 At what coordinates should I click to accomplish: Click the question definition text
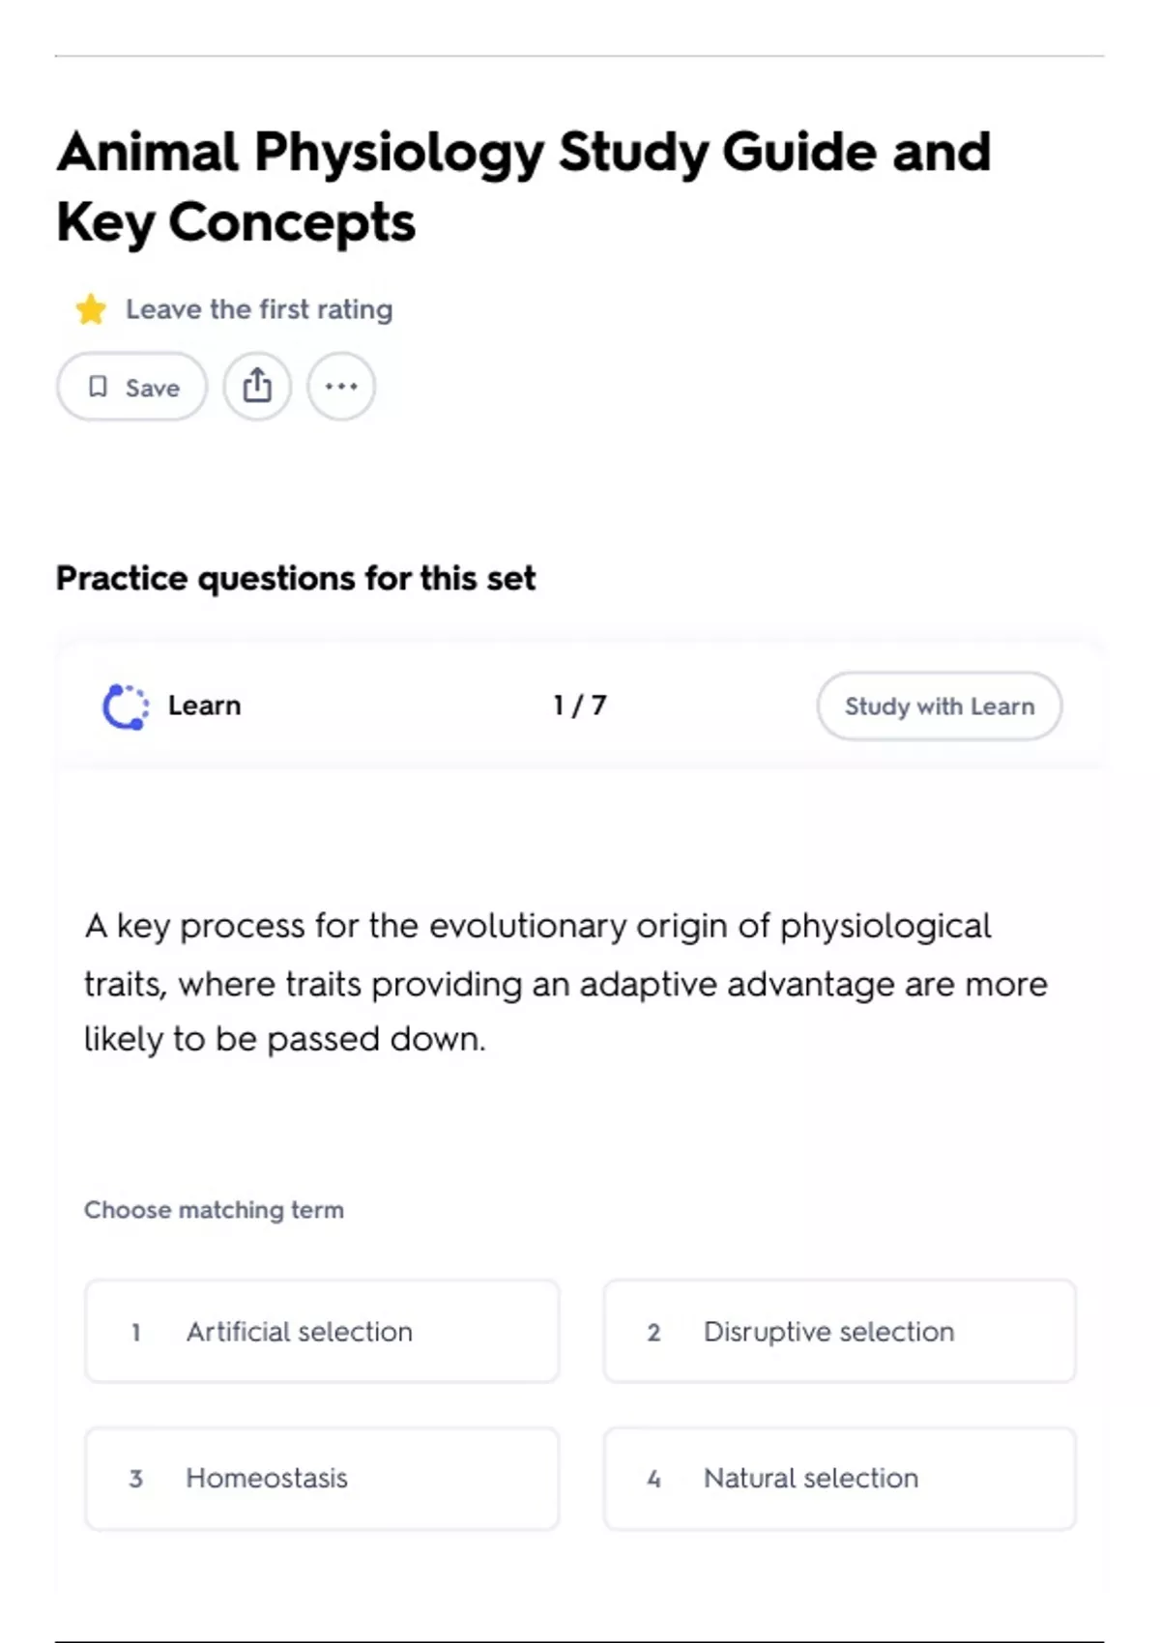565,982
